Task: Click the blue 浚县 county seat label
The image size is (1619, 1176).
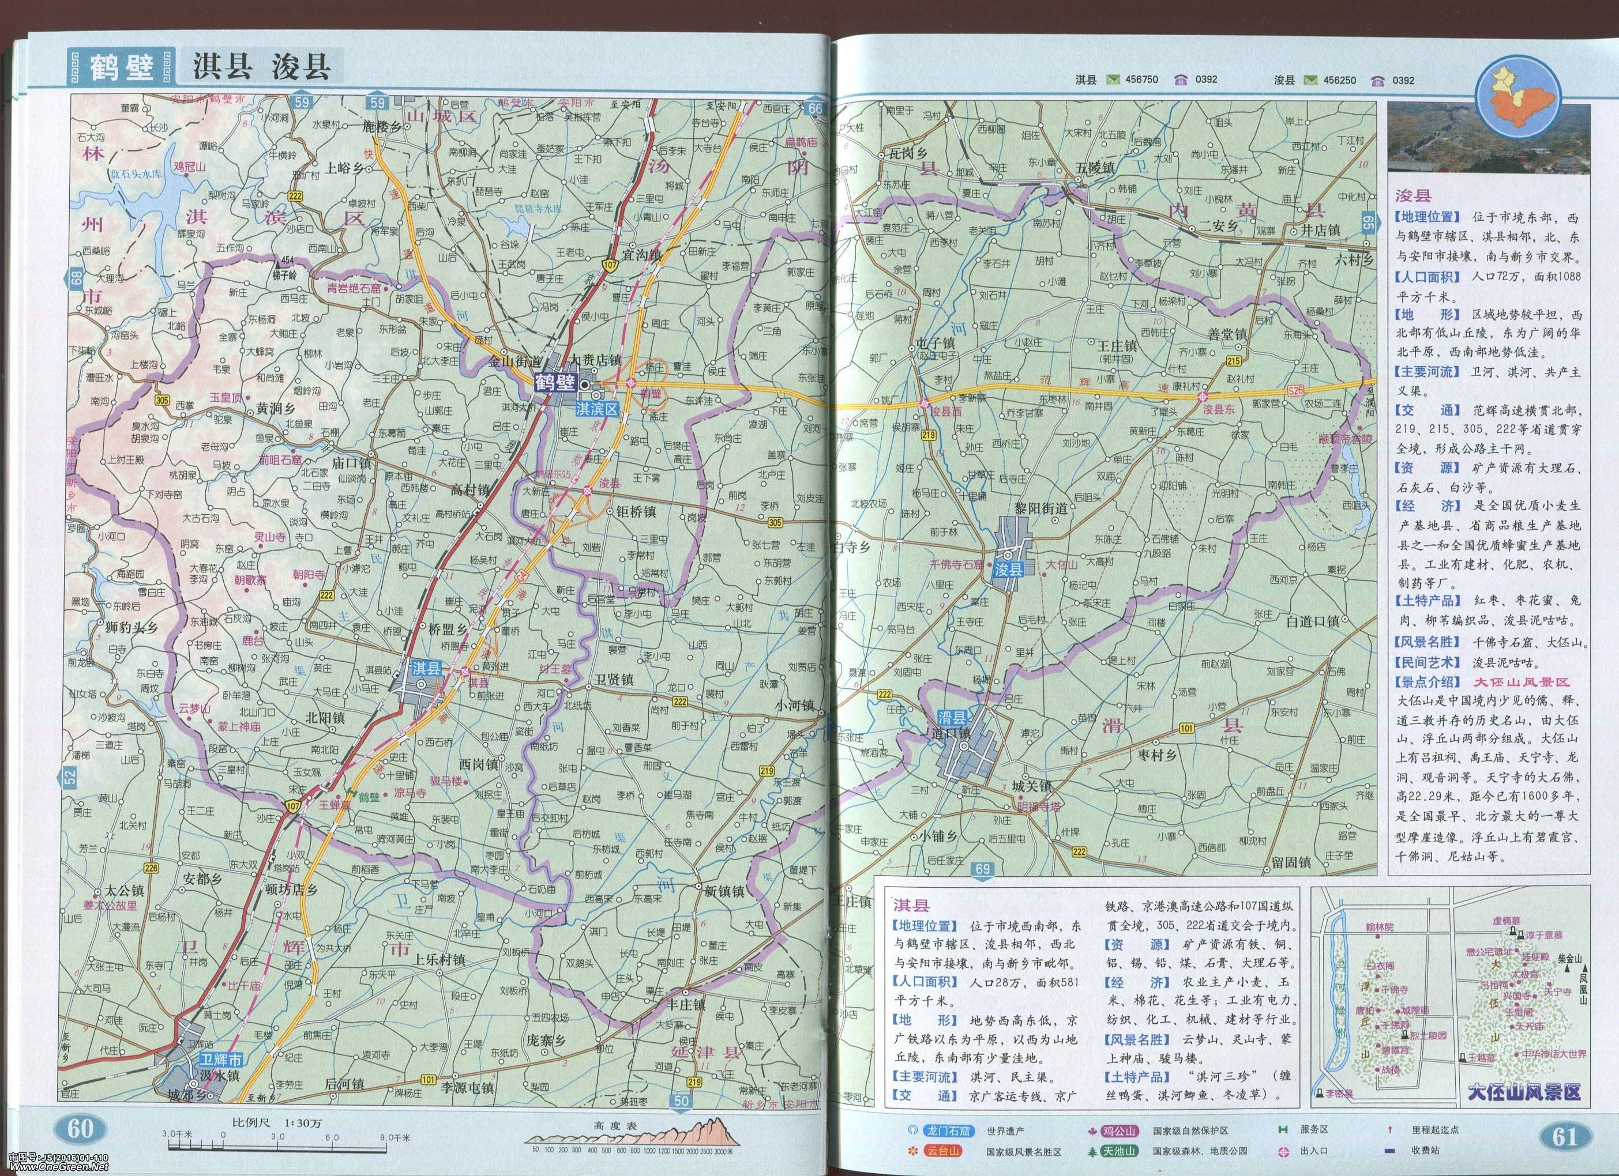Action: coord(1009,569)
